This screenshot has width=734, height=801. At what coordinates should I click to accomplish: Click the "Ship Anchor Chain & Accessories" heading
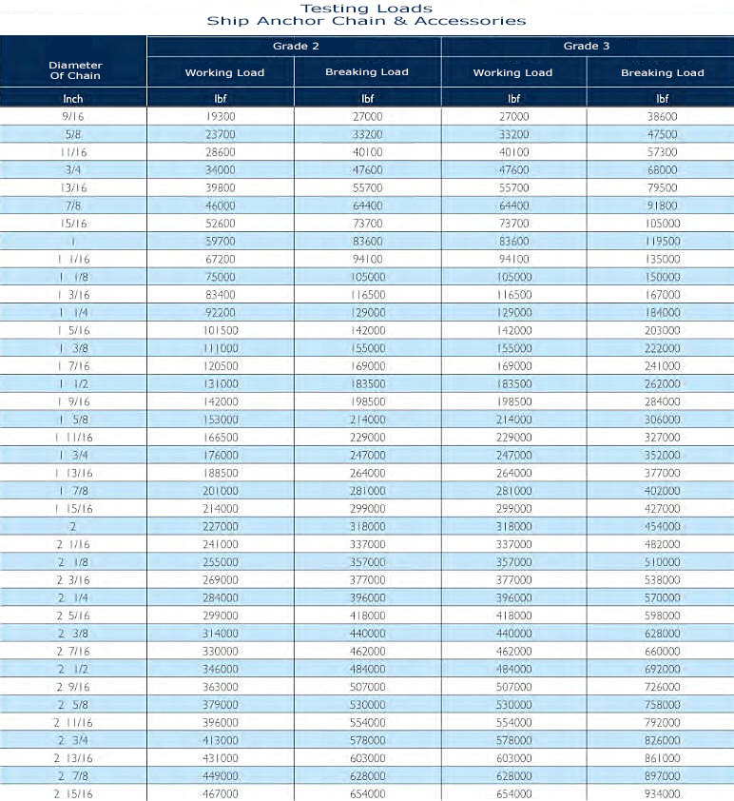pyautogui.click(x=366, y=21)
